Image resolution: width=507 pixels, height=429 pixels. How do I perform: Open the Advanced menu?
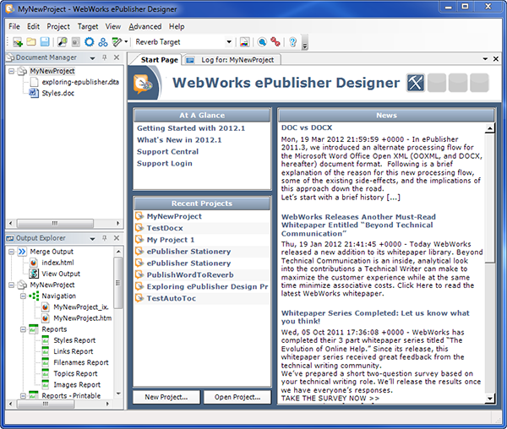[x=144, y=26]
